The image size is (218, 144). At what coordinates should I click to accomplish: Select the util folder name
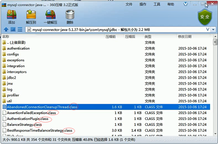[x=9, y=101]
